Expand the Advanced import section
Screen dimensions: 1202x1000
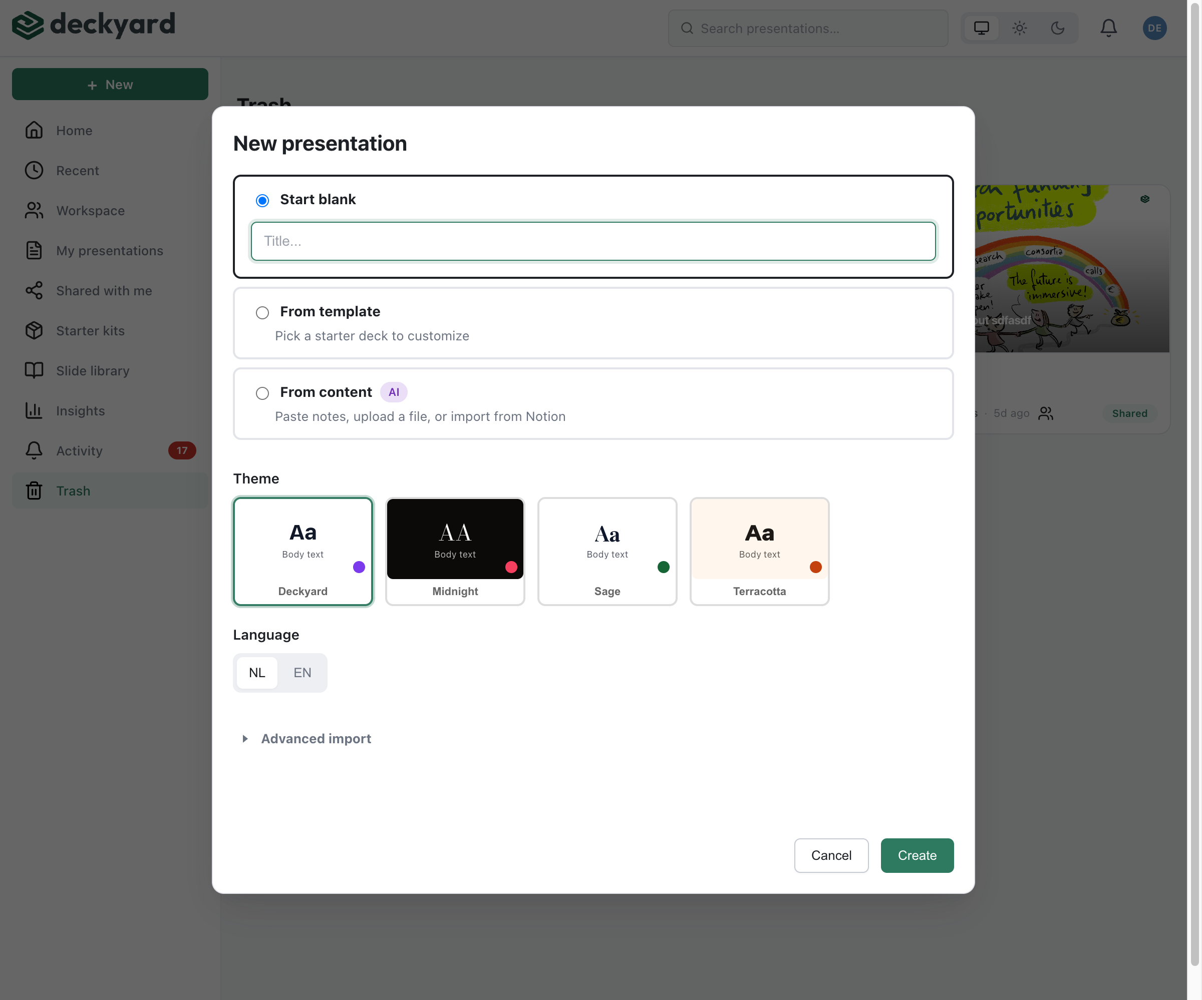(308, 739)
